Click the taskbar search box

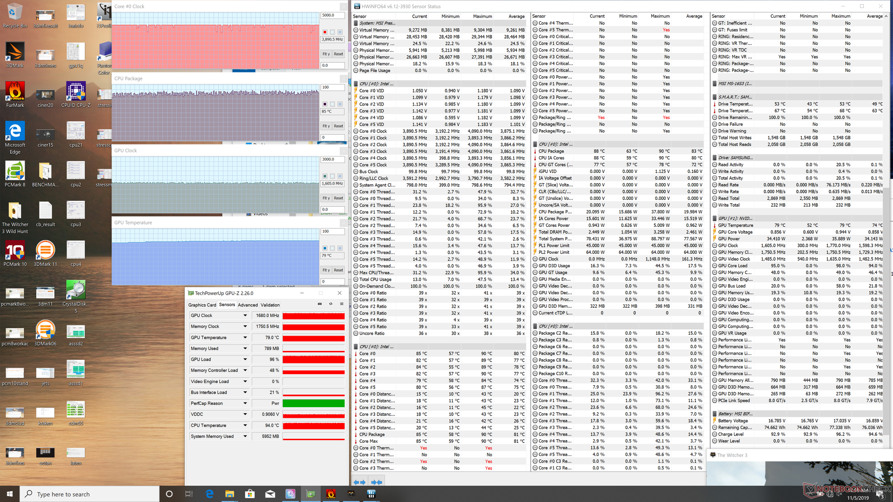(x=90, y=494)
